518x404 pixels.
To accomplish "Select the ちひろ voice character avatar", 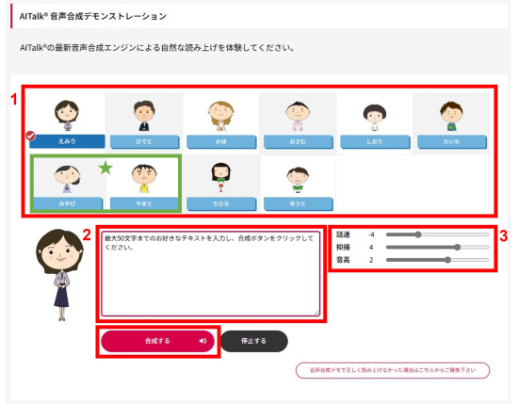I will coord(220,177).
